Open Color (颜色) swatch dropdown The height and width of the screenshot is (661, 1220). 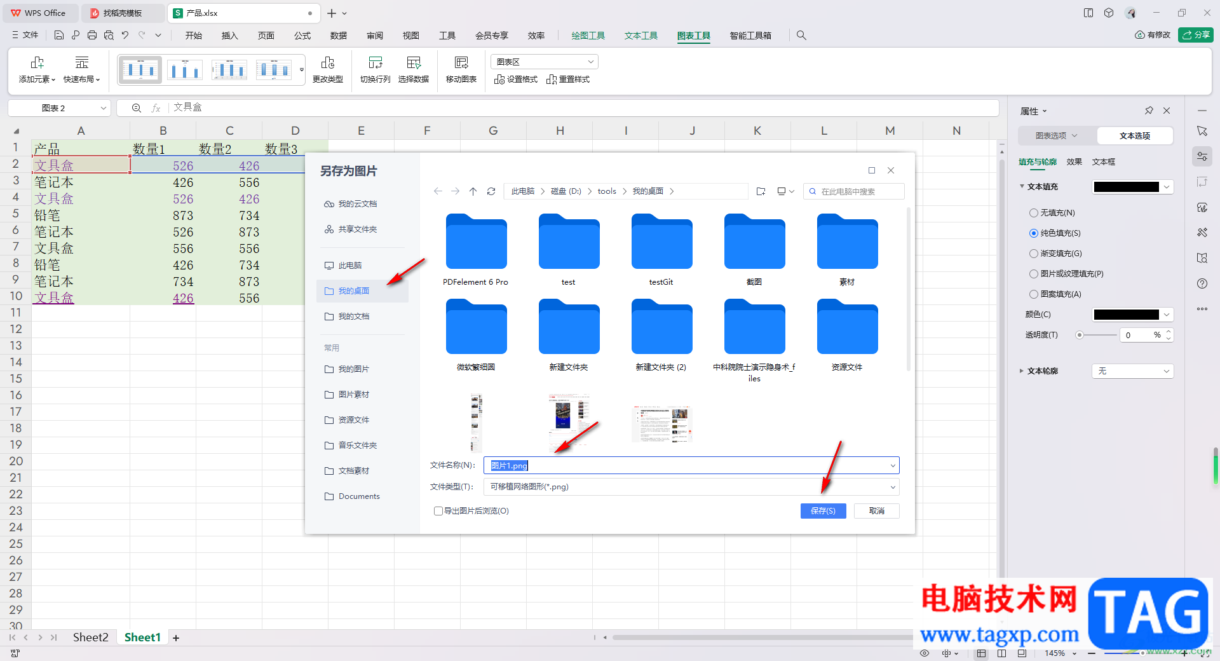(1167, 315)
